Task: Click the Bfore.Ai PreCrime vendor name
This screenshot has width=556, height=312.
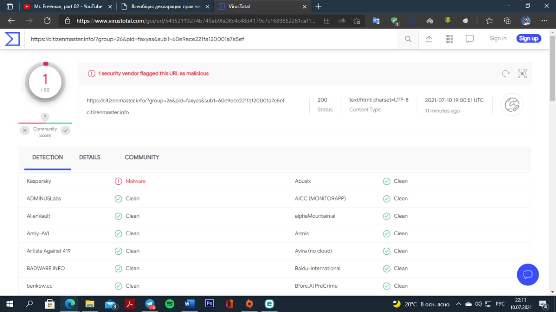Action: pyautogui.click(x=316, y=286)
